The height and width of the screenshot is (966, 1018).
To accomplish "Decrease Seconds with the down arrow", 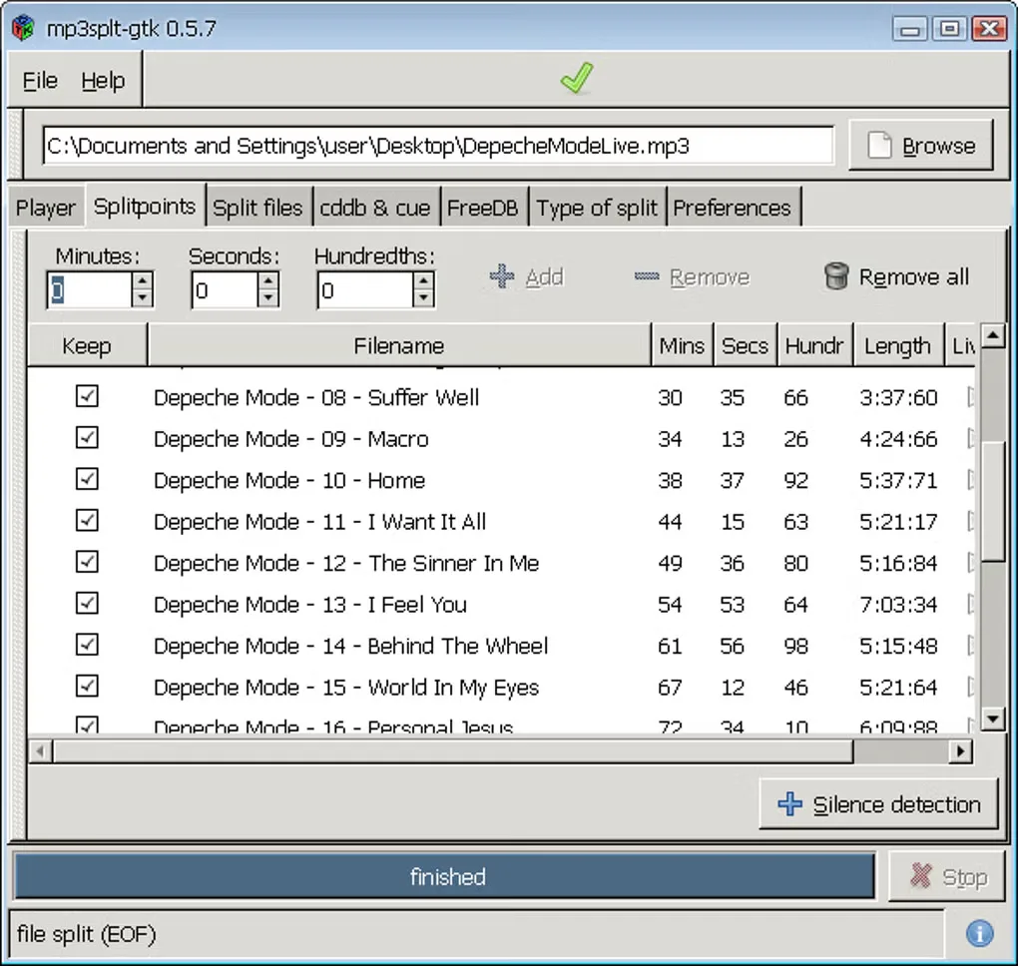I will [267, 298].
